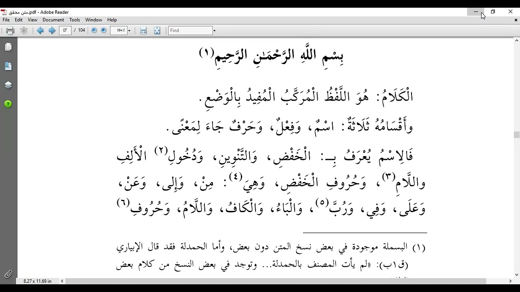The height and width of the screenshot is (292, 520).
Task: Open the zoom percentage dropdown arrow
Action: 129,30
